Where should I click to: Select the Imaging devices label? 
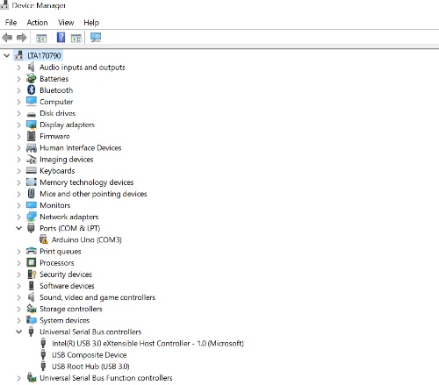point(67,160)
